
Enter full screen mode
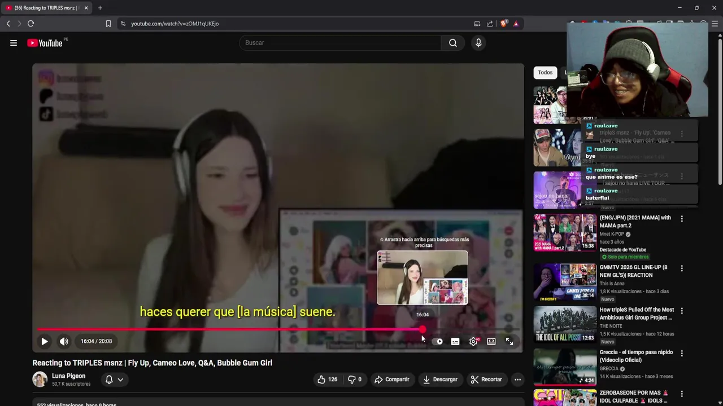[509, 341]
